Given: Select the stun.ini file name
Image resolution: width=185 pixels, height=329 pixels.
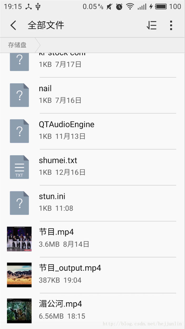Looking at the screenshot, I should pyautogui.click(x=52, y=196).
